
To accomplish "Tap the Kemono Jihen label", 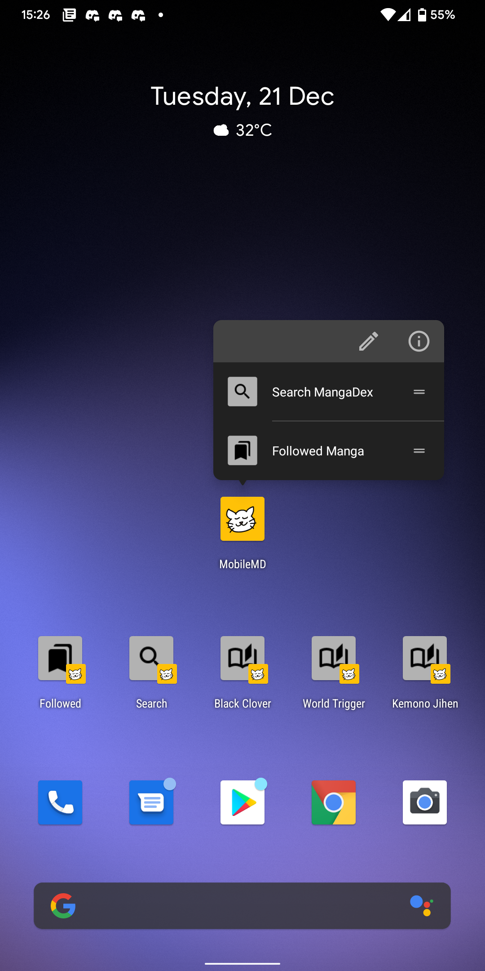I will pyautogui.click(x=425, y=704).
